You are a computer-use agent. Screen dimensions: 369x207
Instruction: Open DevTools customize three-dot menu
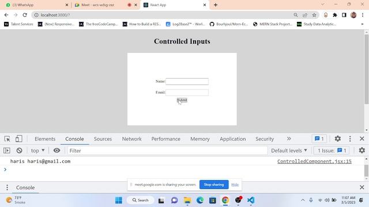click(x=350, y=139)
